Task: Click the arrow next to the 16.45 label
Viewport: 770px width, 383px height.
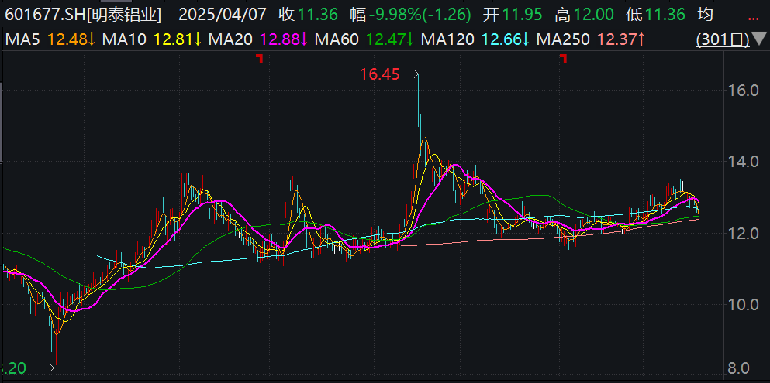Action: [x=410, y=75]
